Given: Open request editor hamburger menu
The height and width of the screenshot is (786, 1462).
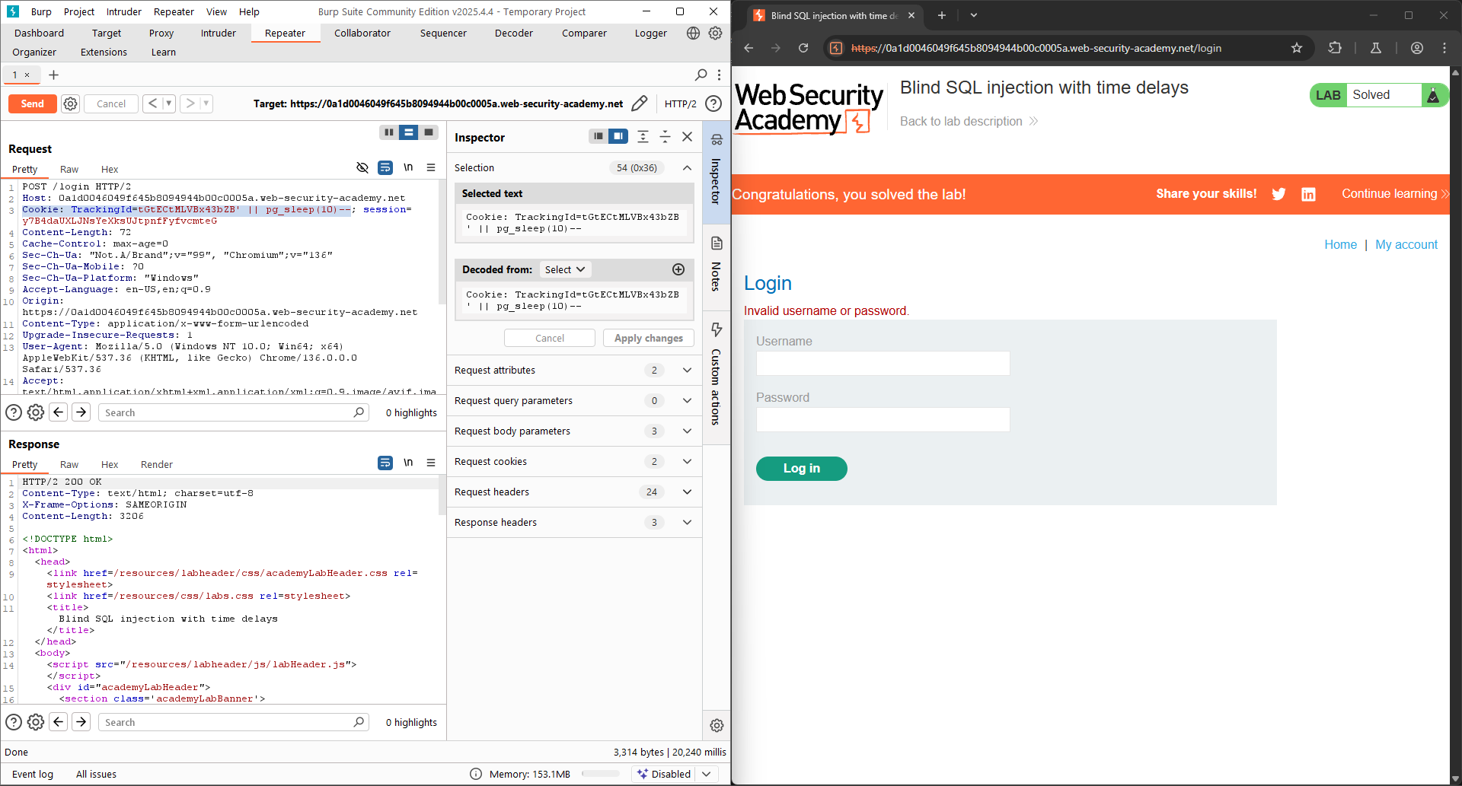Looking at the screenshot, I should click(x=431, y=167).
